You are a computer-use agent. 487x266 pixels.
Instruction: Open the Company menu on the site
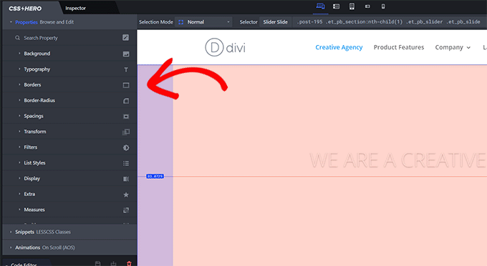coord(453,47)
